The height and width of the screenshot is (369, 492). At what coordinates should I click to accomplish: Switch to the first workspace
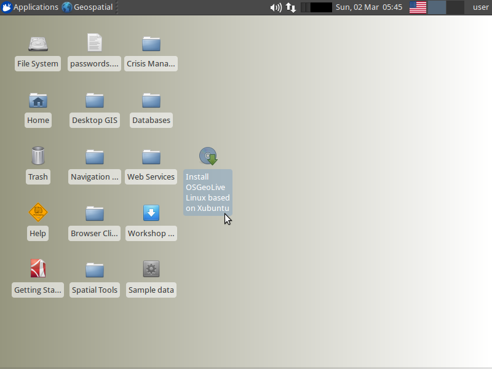coord(437,7)
